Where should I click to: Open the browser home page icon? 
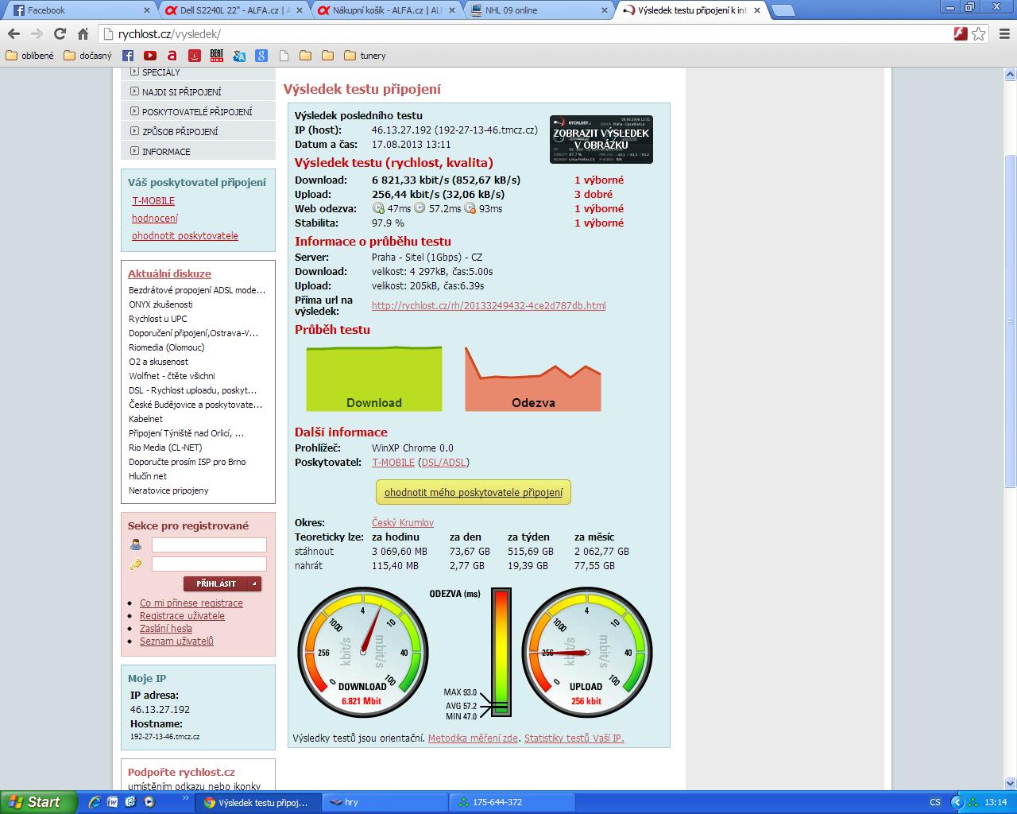pos(83,33)
